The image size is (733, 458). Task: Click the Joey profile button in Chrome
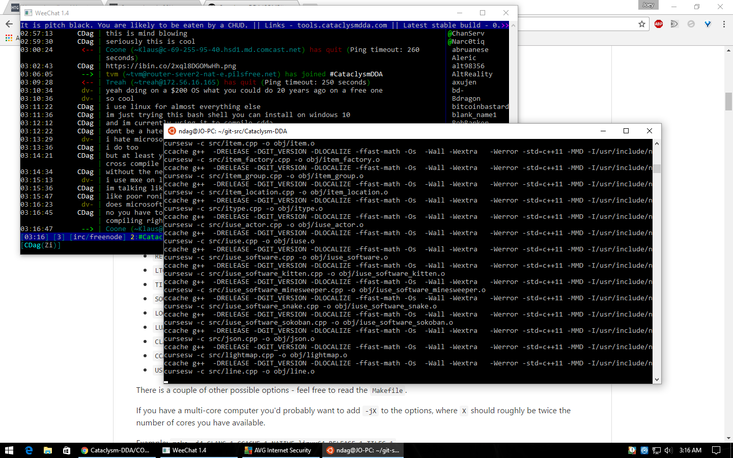coord(648,5)
